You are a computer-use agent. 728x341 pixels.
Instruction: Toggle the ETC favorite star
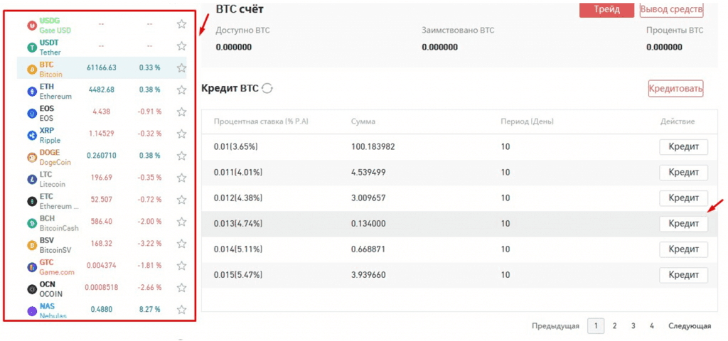pyautogui.click(x=181, y=200)
